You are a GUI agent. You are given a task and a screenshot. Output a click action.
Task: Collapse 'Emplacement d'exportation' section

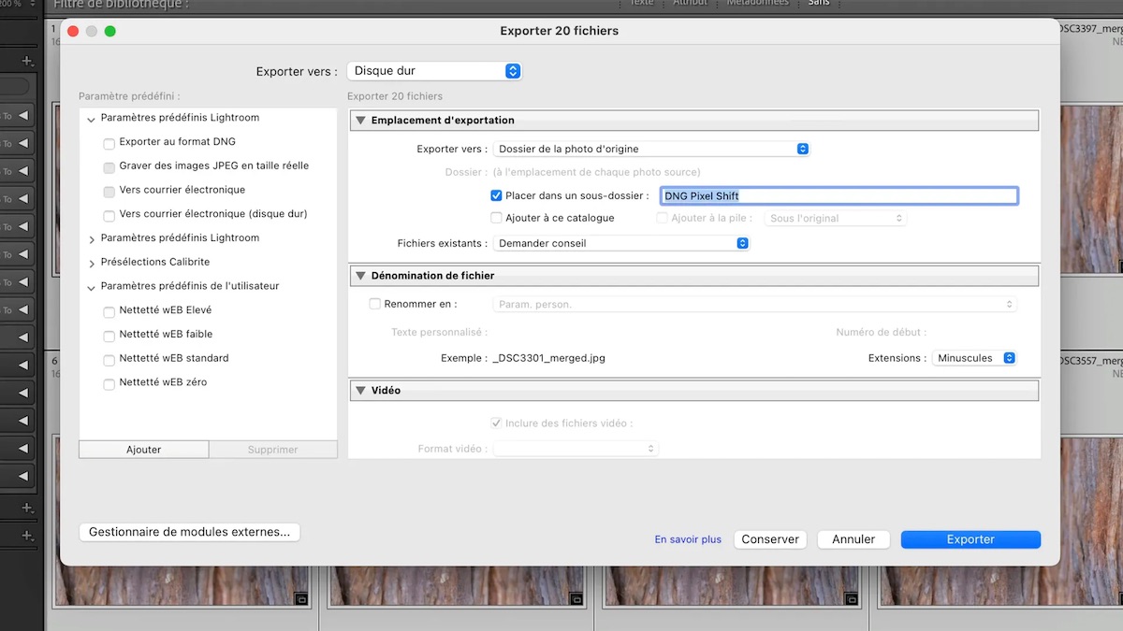[360, 121]
